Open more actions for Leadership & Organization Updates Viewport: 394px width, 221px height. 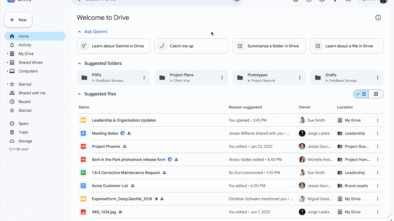coord(378,120)
